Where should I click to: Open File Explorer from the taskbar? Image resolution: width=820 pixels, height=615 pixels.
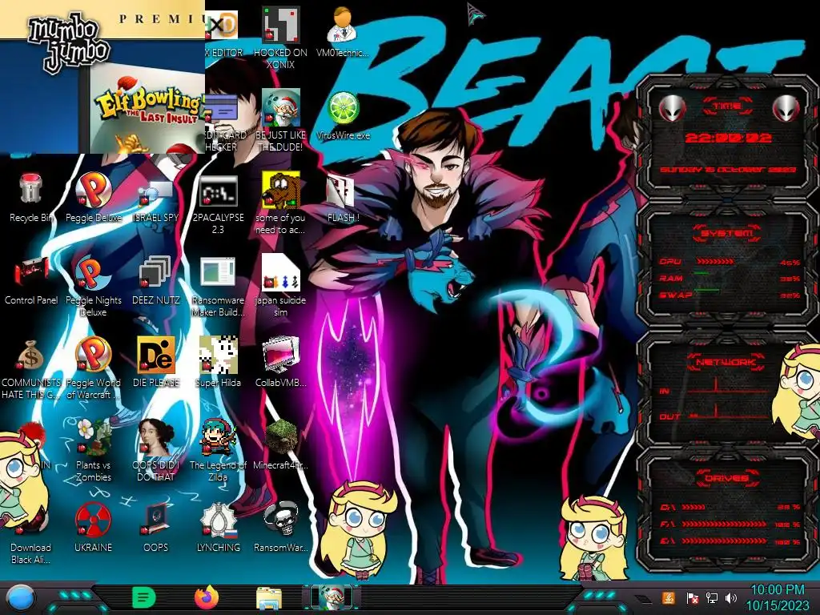269,598
